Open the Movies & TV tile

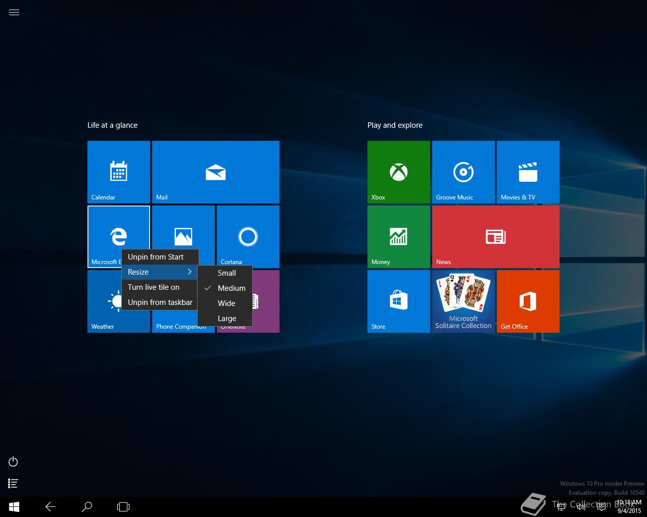coord(528,172)
